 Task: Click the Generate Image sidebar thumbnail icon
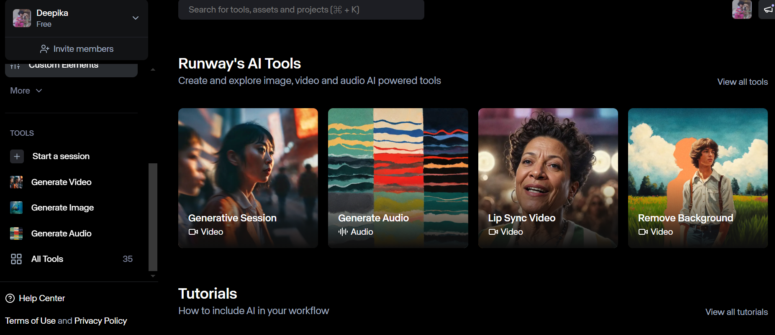[x=16, y=208]
